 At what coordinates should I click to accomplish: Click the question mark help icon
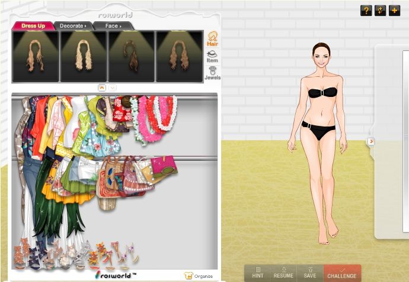(366, 10)
